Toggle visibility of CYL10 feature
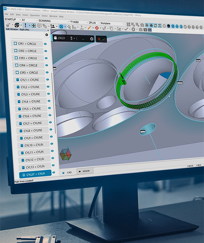 pos(52,144)
